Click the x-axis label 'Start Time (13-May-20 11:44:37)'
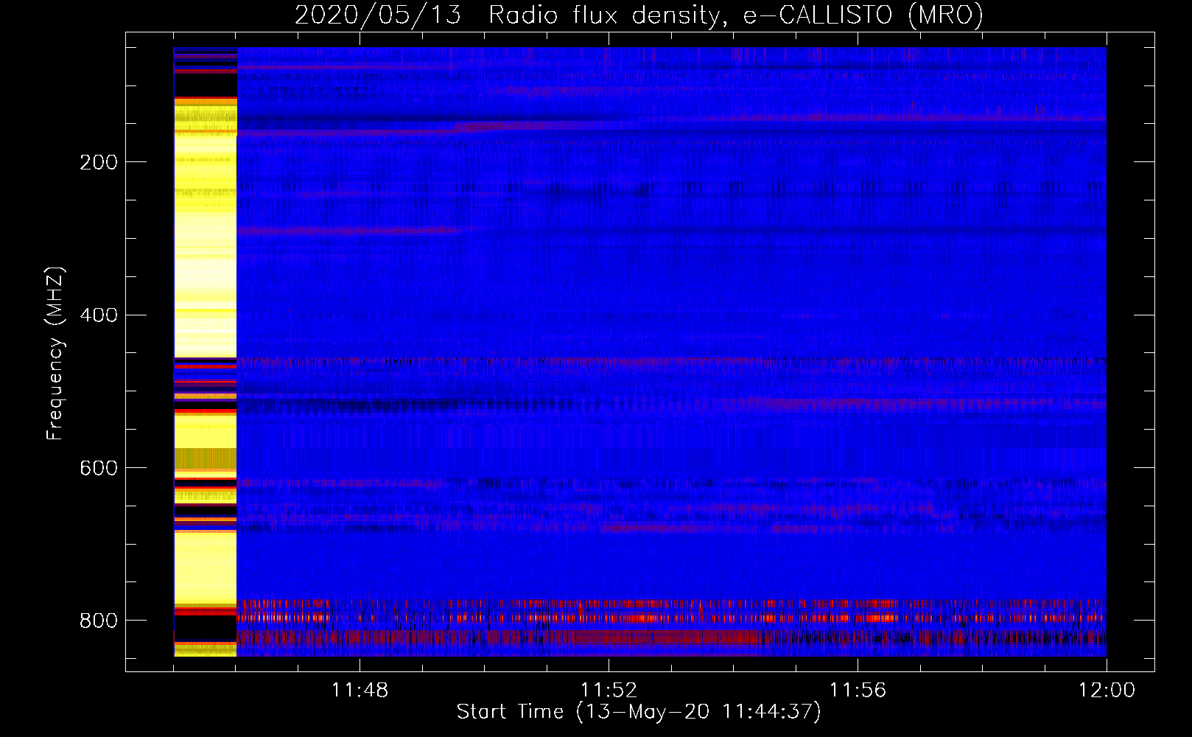The image size is (1192, 737). click(639, 712)
